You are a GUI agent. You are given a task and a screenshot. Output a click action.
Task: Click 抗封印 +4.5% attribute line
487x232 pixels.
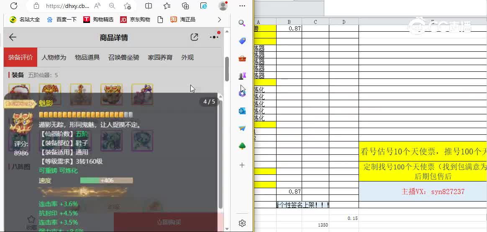[58, 213]
